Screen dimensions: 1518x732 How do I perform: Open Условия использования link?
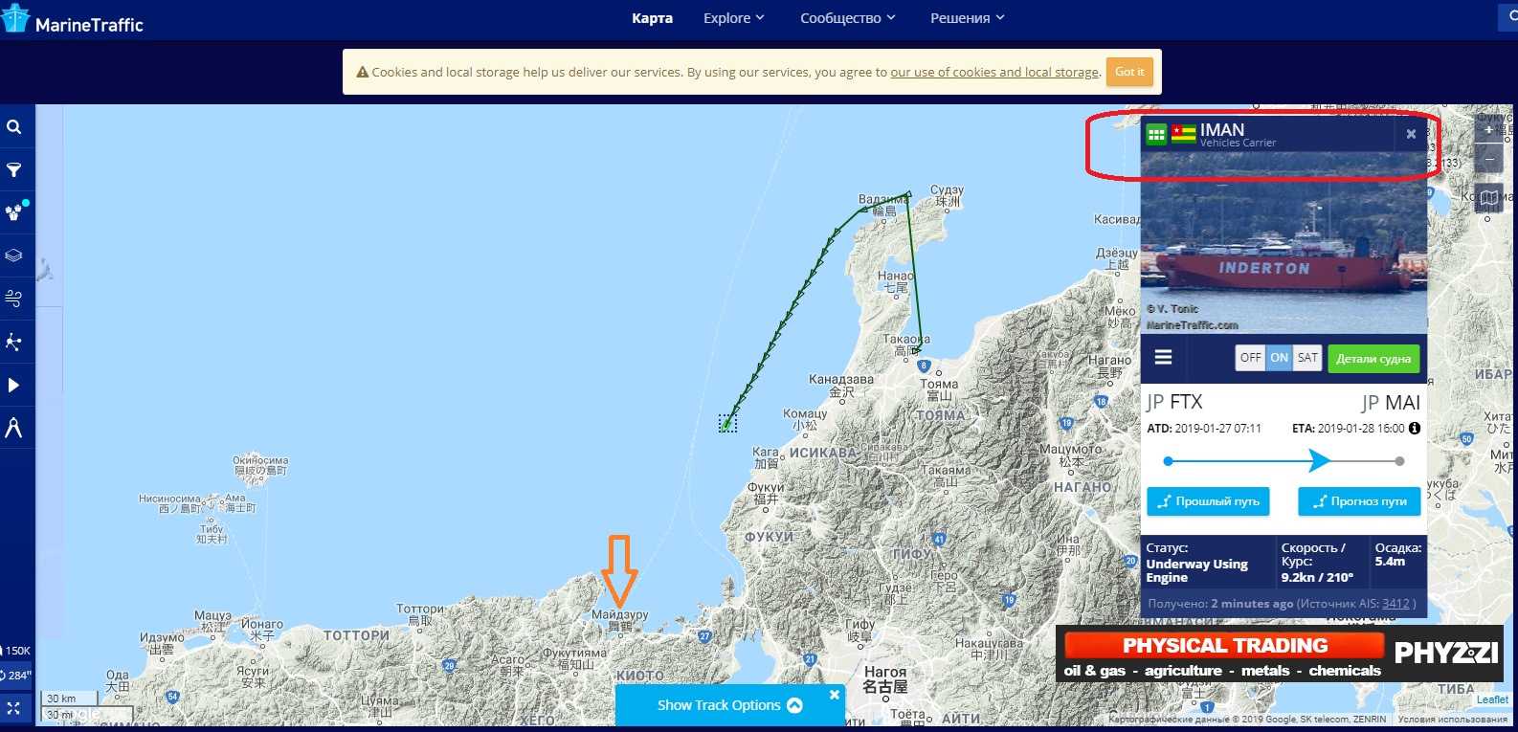[x=1452, y=720]
